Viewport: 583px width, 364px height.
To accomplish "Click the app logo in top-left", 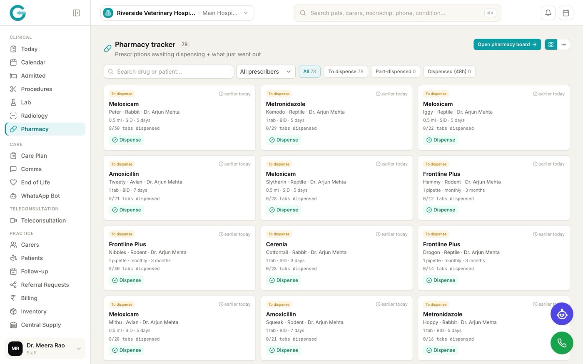I will click(17, 13).
